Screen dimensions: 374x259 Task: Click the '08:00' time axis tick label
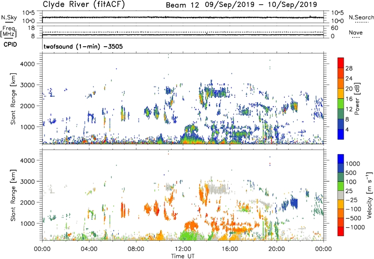[136, 249]
